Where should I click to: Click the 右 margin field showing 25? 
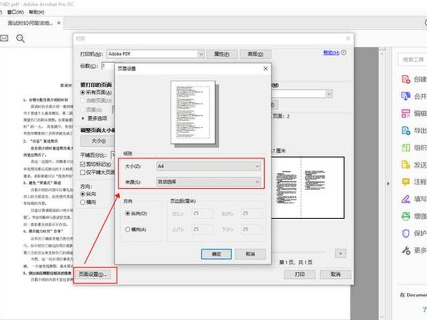click(251, 214)
